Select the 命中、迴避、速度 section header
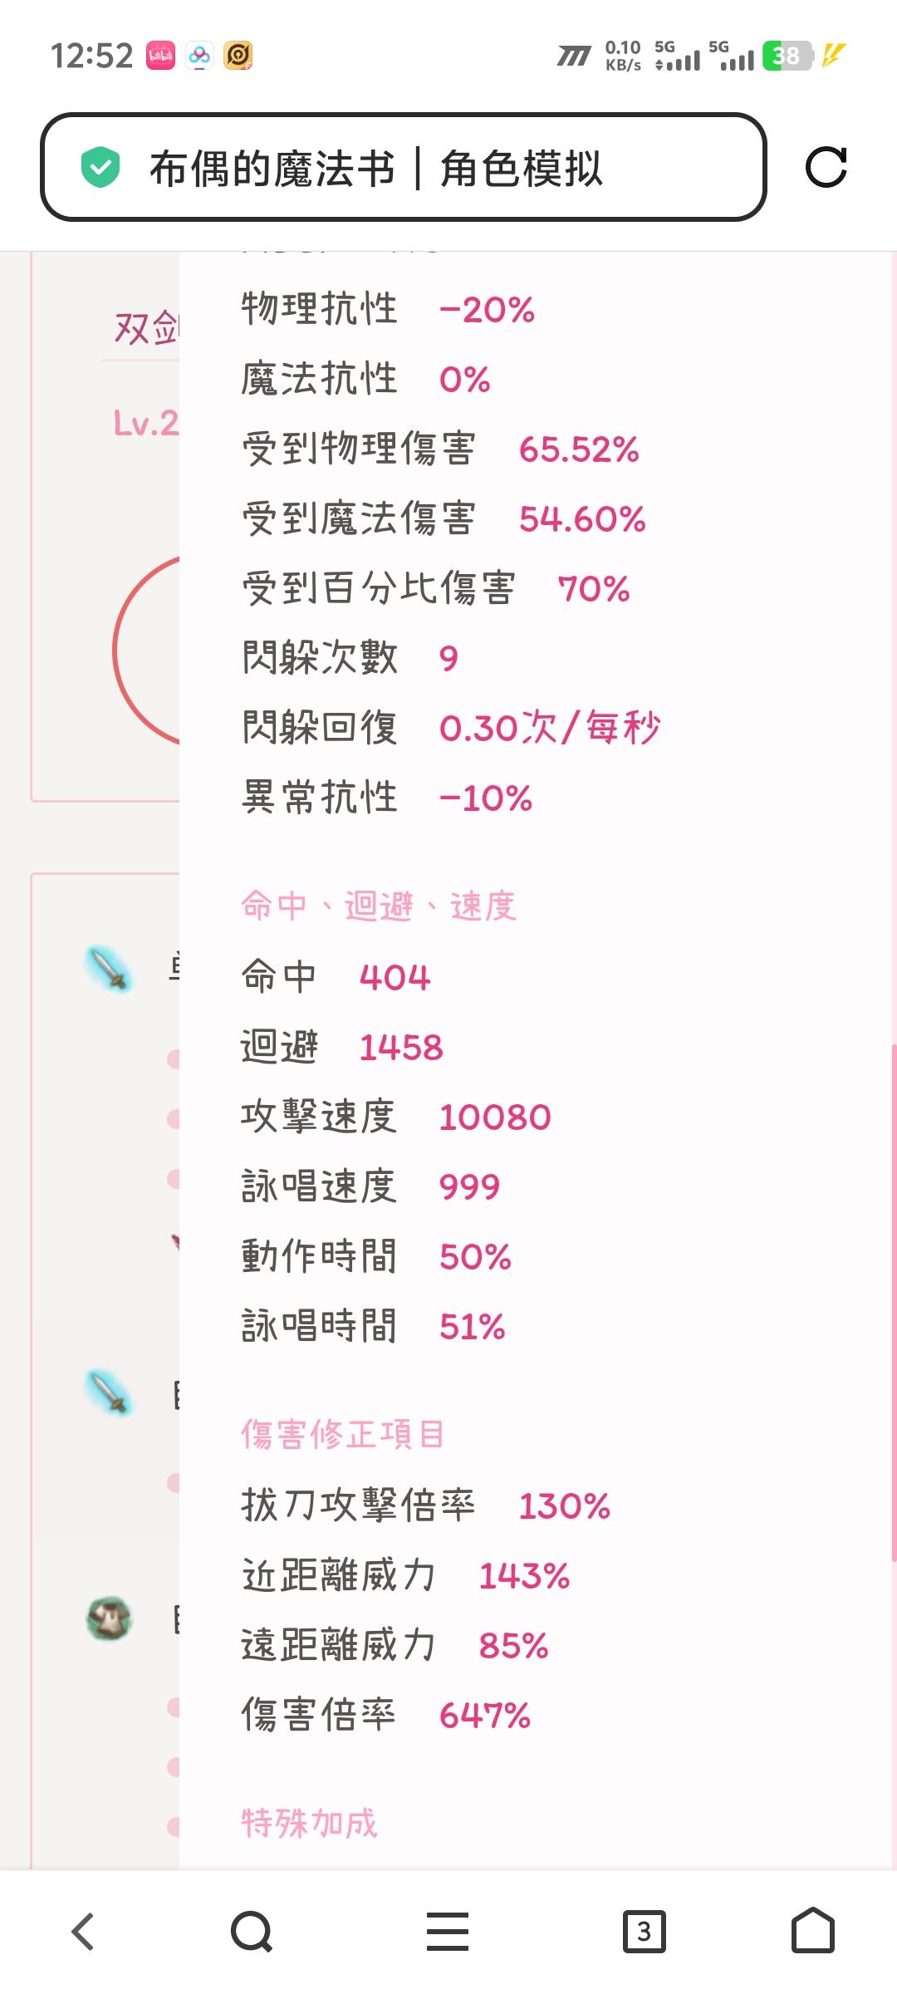 379,906
